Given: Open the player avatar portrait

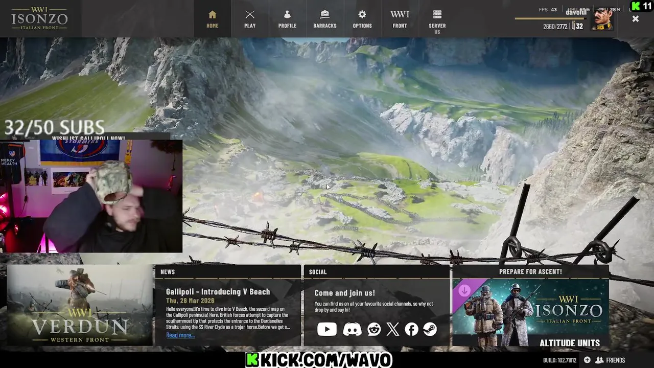Looking at the screenshot, I should 602,18.
